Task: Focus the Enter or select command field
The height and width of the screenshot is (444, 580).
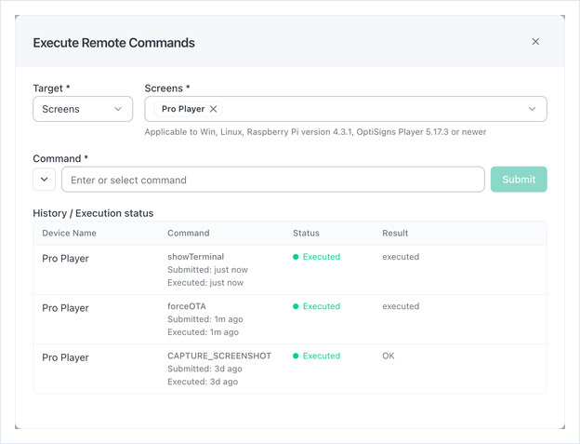Action: click(x=273, y=180)
